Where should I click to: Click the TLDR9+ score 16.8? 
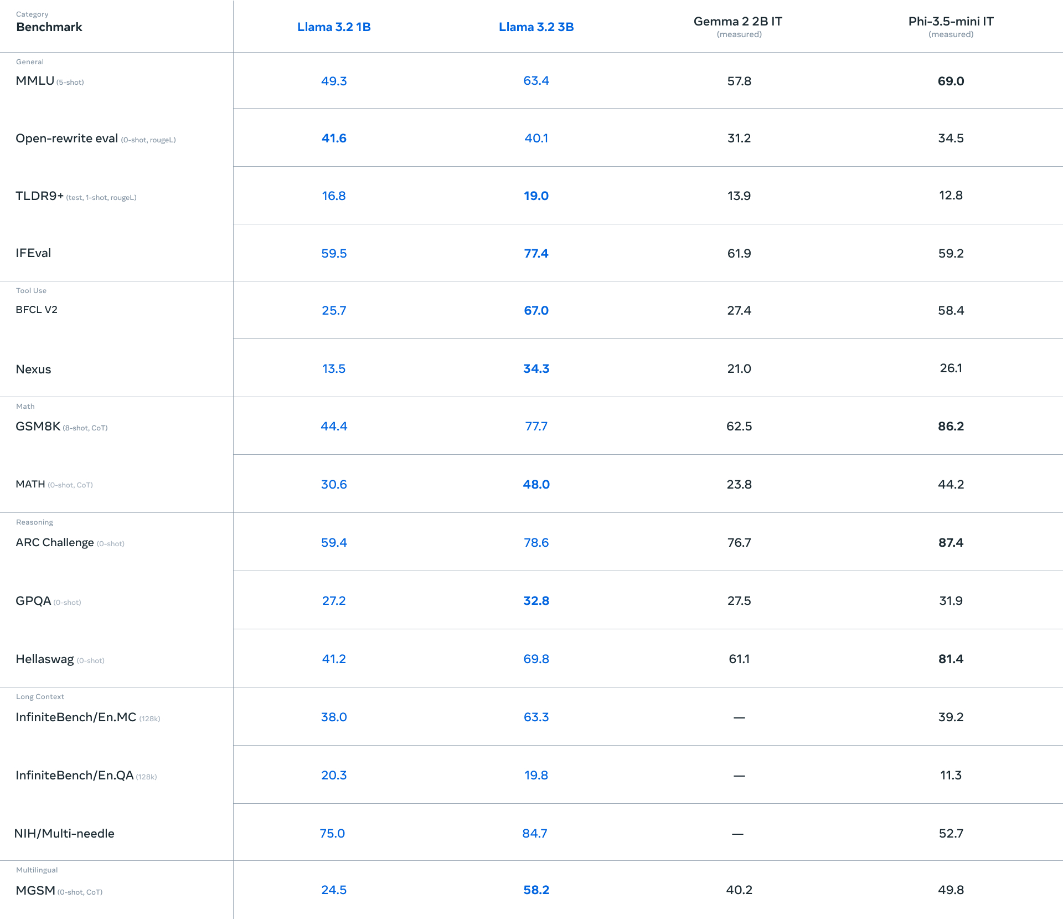(x=334, y=196)
